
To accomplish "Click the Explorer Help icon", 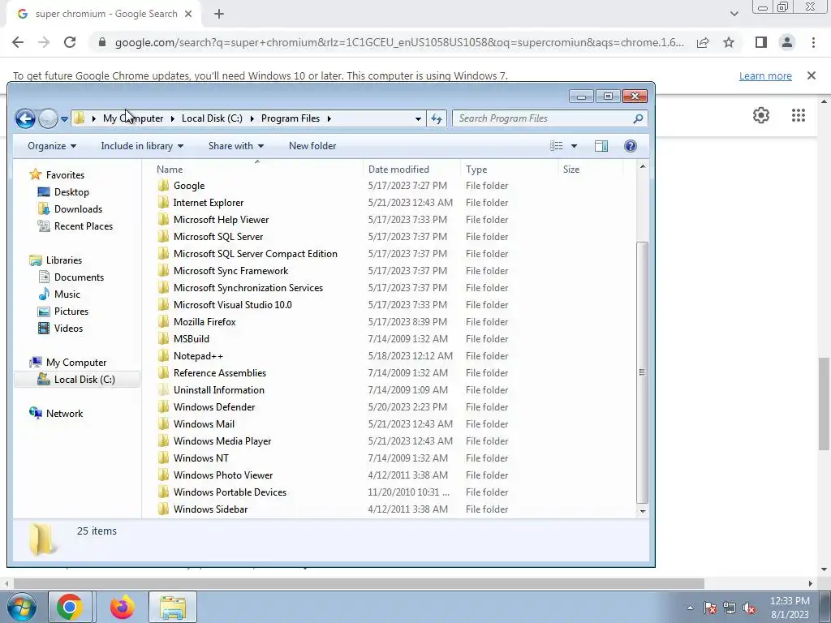I will pos(630,146).
